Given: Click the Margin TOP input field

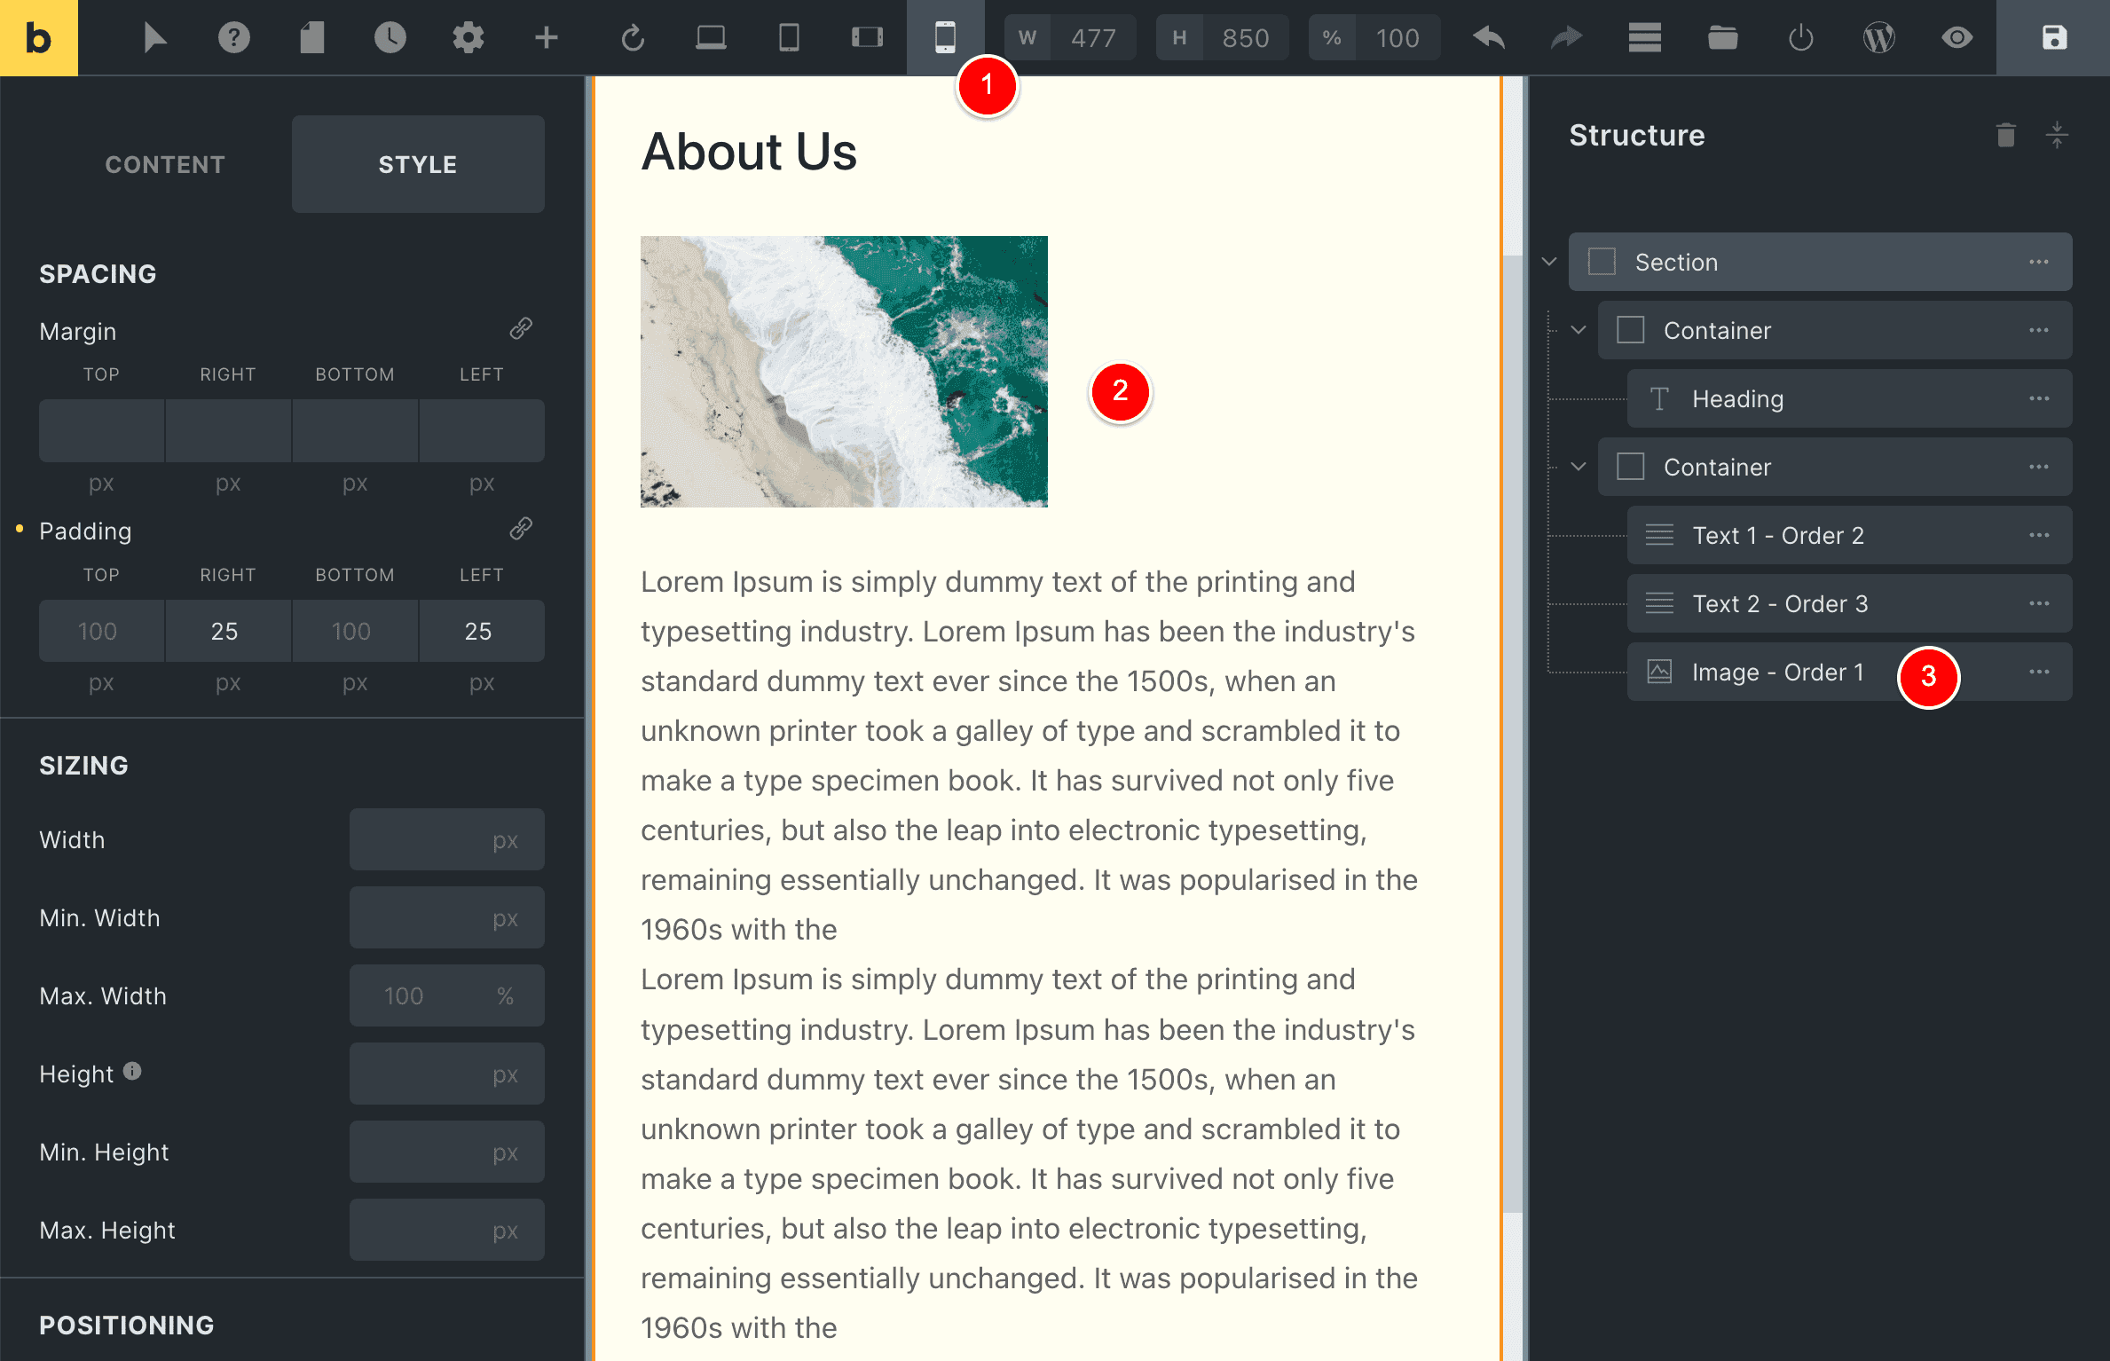Looking at the screenshot, I should 101,430.
